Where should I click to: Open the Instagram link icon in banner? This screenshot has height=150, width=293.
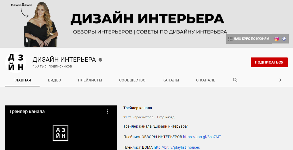tap(277, 39)
